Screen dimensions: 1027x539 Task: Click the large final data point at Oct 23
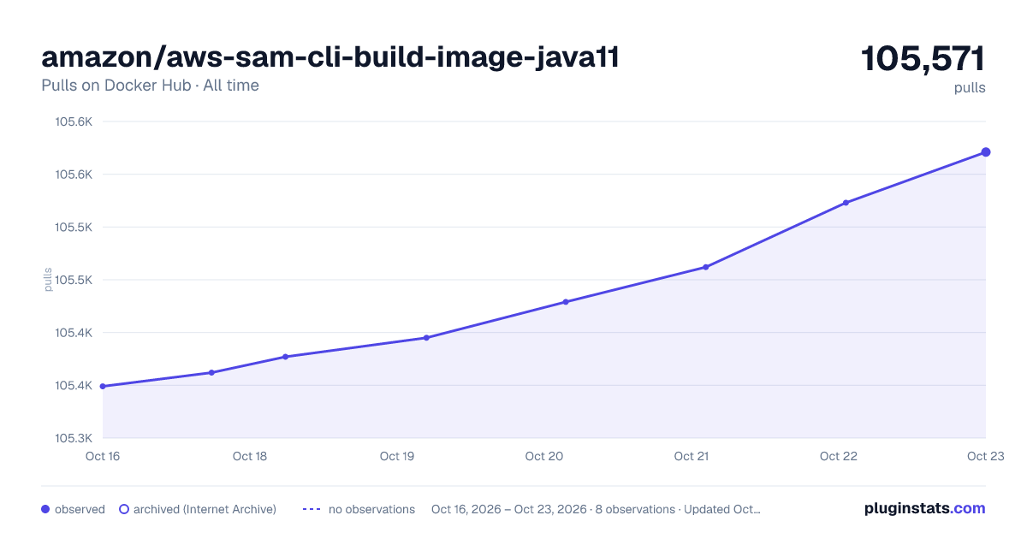(986, 152)
